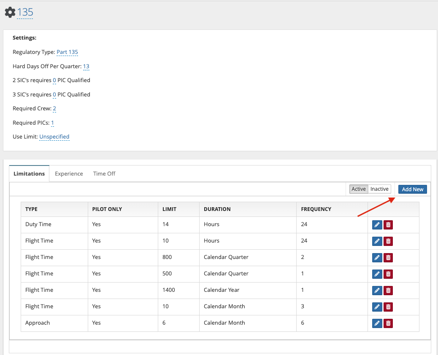Image resolution: width=438 pixels, height=355 pixels.
Task: Delete the Approach limitation row
Action: pyautogui.click(x=388, y=323)
